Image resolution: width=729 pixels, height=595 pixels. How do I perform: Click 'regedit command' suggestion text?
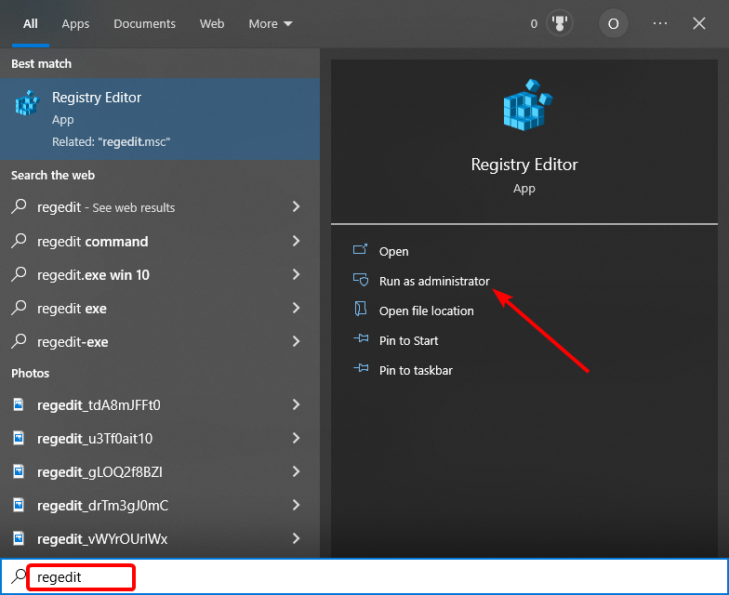point(93,242)
